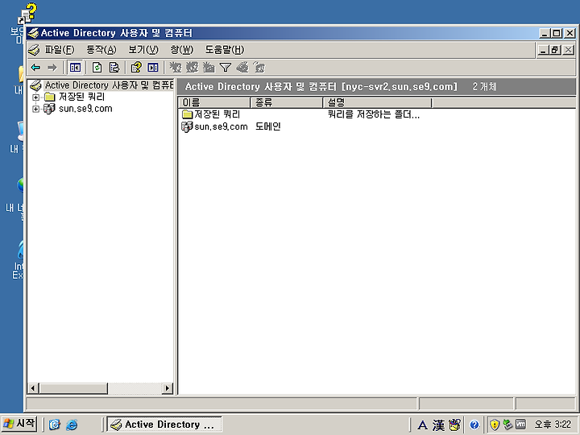
Task: Click the tree pane right scroll arrow
Action: pos(168,388)
